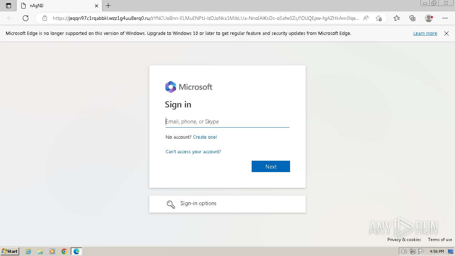Click the Sign in heading
Image resolution: width=455 pixels, height=256 pixels.
[x=178, y=105]
